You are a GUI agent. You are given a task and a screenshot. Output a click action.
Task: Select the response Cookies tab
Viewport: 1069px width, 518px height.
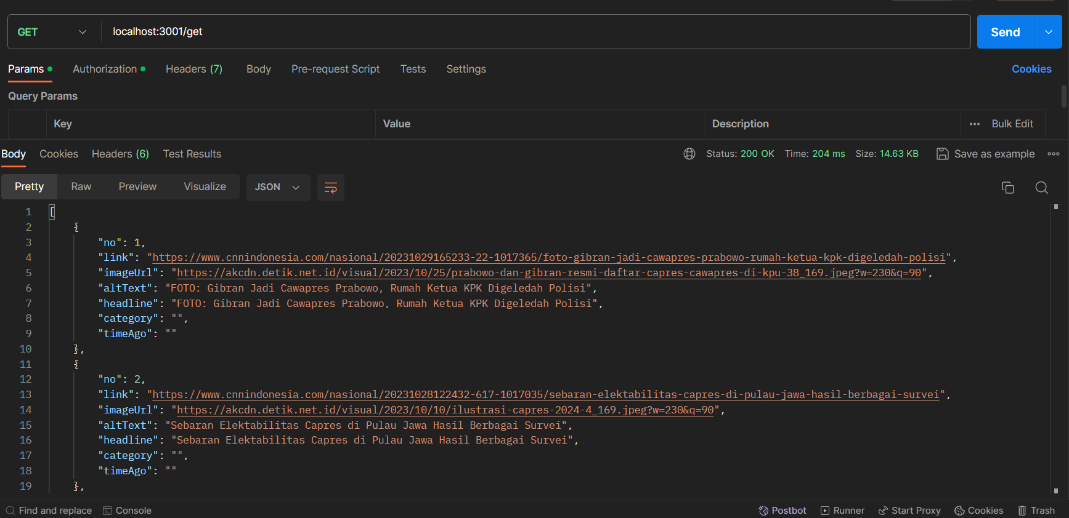point(59,154)
